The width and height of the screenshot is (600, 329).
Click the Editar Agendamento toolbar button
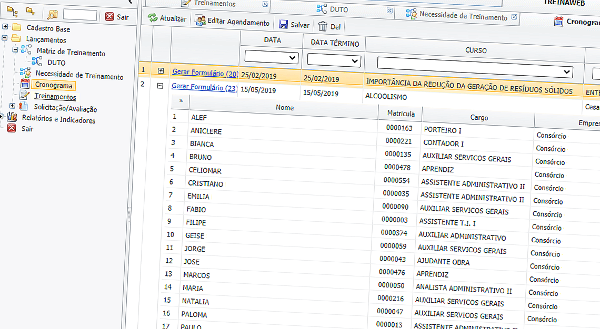232,22
